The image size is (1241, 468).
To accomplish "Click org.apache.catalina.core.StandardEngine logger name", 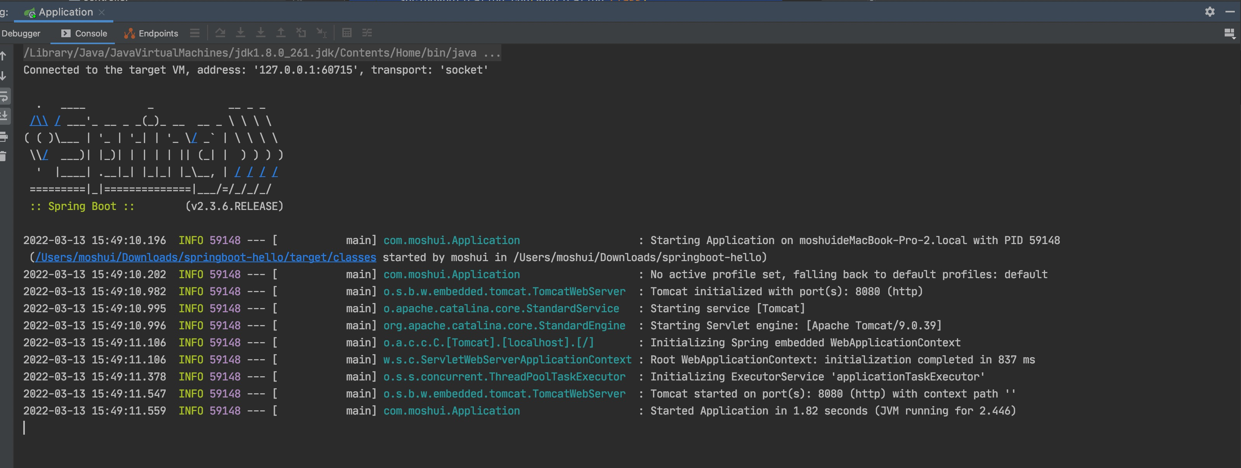I will point(504,326).
